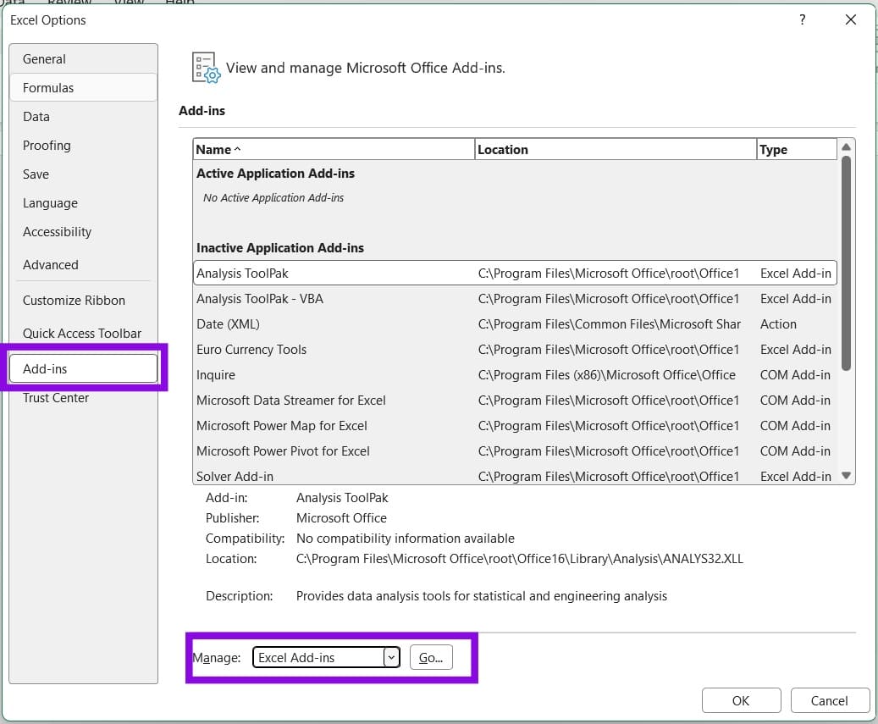The image size is (878, 724).
Task: Click the scroll down arrow of add-ins list
Action: click(846, 475)
